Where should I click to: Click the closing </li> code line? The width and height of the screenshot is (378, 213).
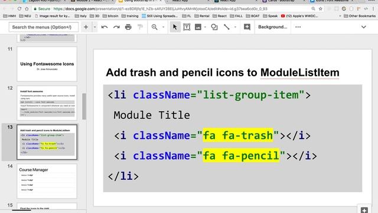pyautogui.click(x=123, y=176)
